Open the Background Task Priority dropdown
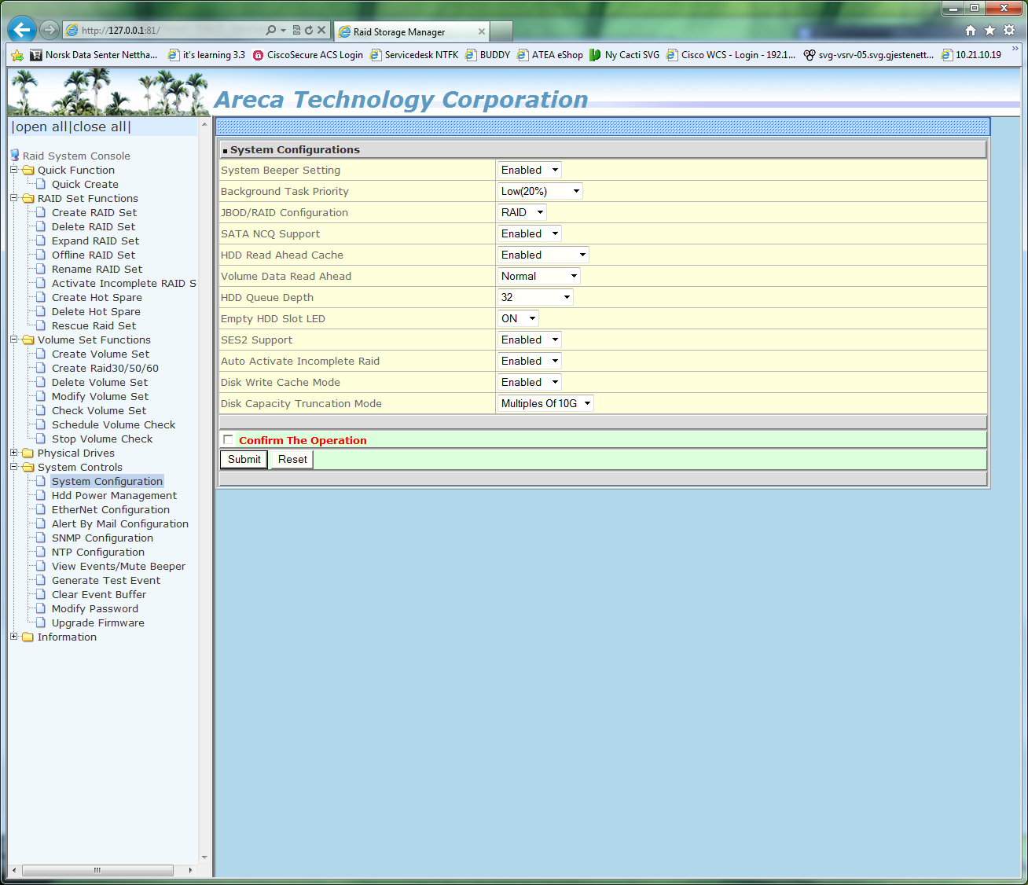 pos(541,191)
